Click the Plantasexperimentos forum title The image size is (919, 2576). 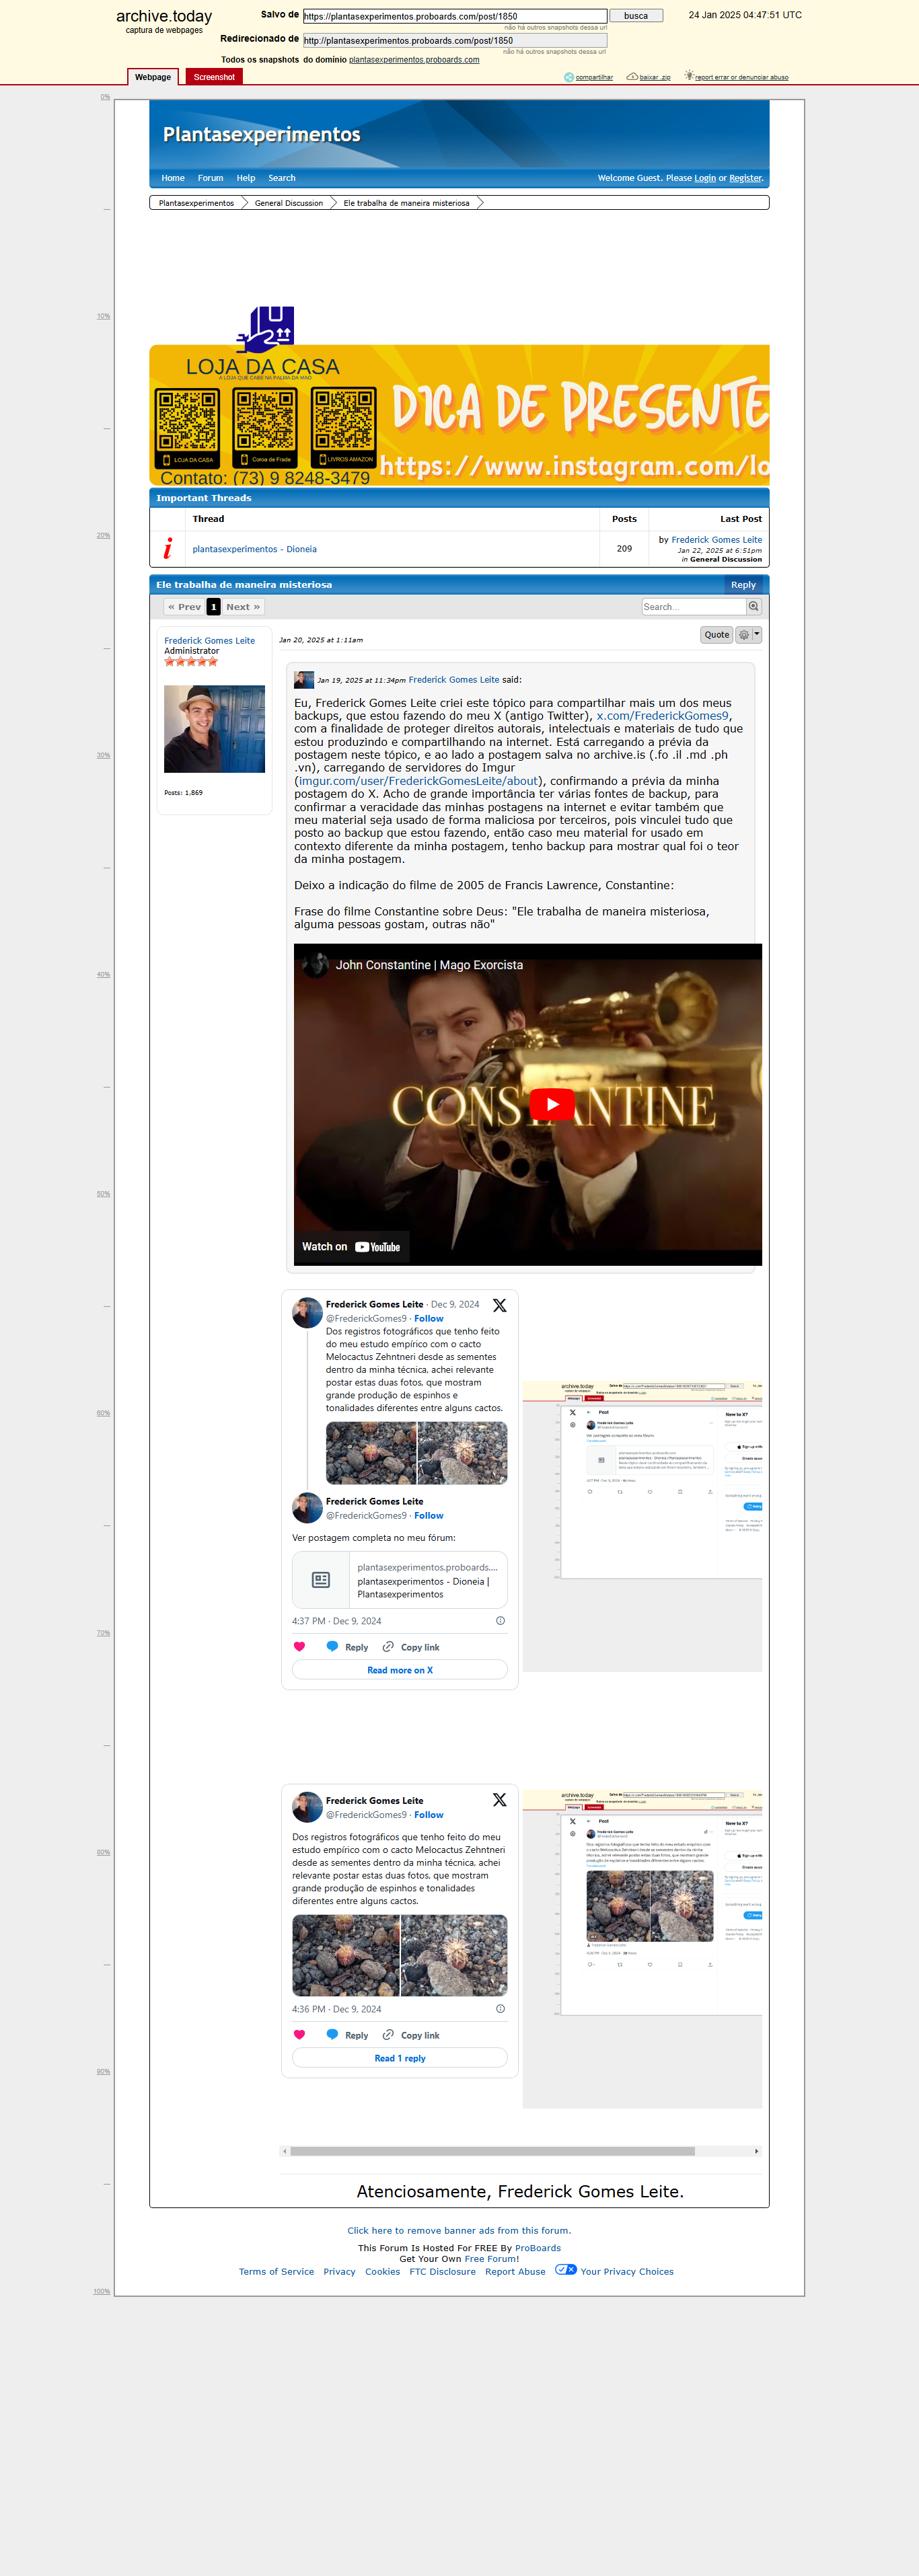tap(262, 135)
